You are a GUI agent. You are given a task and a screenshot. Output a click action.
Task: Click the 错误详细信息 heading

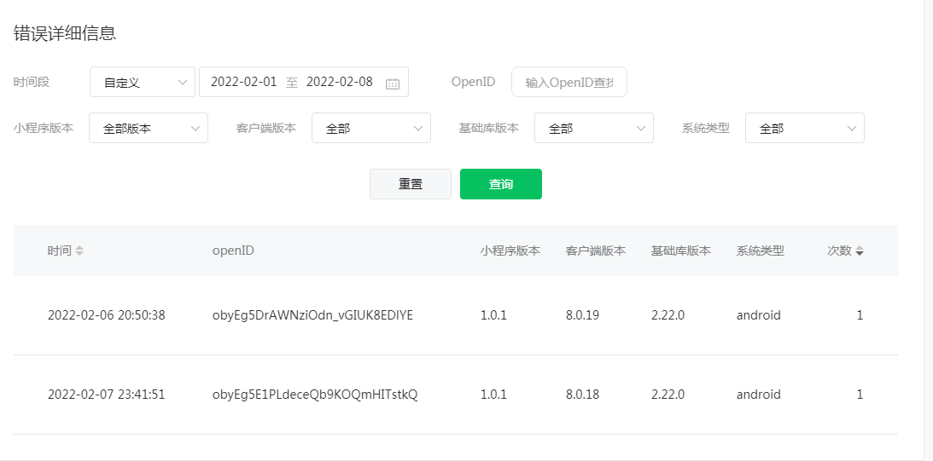click(65, 33)
